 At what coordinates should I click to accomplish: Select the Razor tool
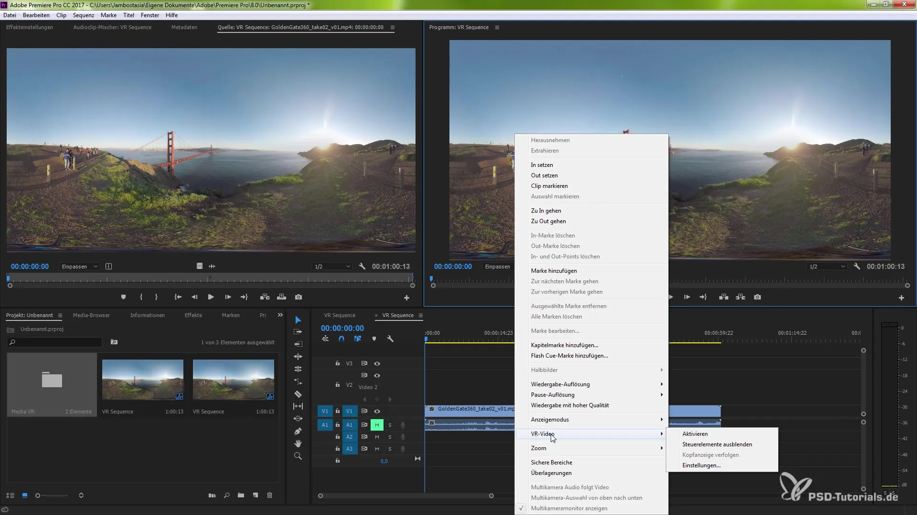pos(298,394)
